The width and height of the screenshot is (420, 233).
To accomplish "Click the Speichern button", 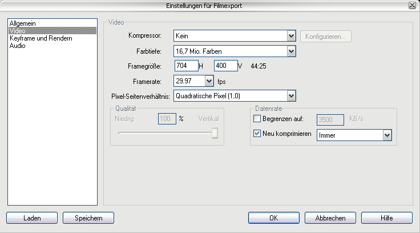I will (88, 218).
